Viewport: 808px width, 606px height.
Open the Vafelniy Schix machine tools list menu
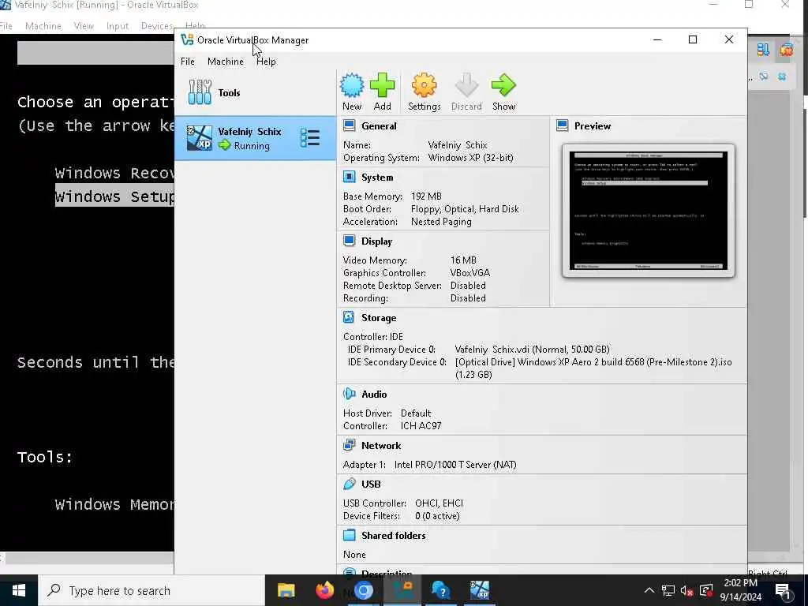[310, 138]
